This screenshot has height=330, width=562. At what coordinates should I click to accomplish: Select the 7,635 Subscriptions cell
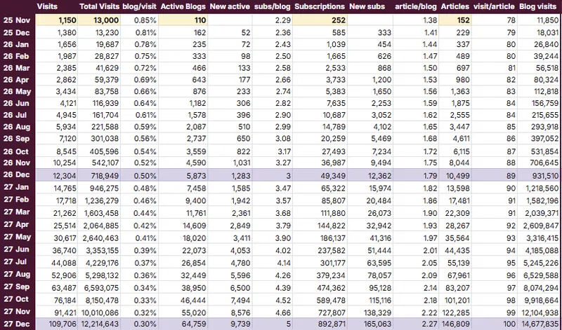tap(320, 103)
